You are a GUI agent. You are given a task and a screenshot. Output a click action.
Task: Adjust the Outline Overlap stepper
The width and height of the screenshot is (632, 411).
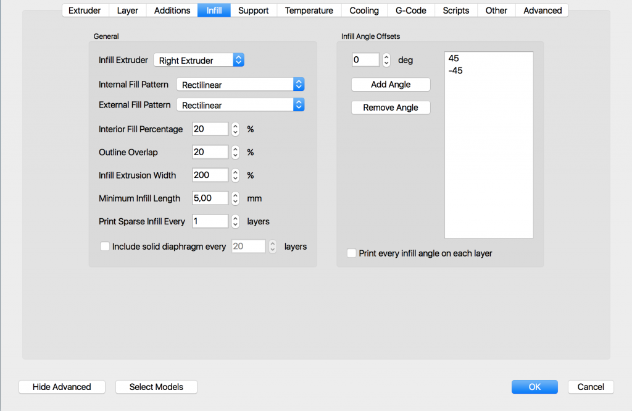point(235,152)
